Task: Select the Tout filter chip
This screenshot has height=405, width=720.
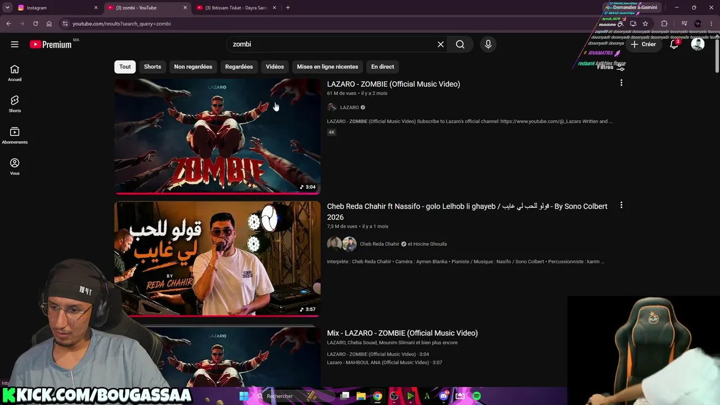Action: (x=125, y=66)
